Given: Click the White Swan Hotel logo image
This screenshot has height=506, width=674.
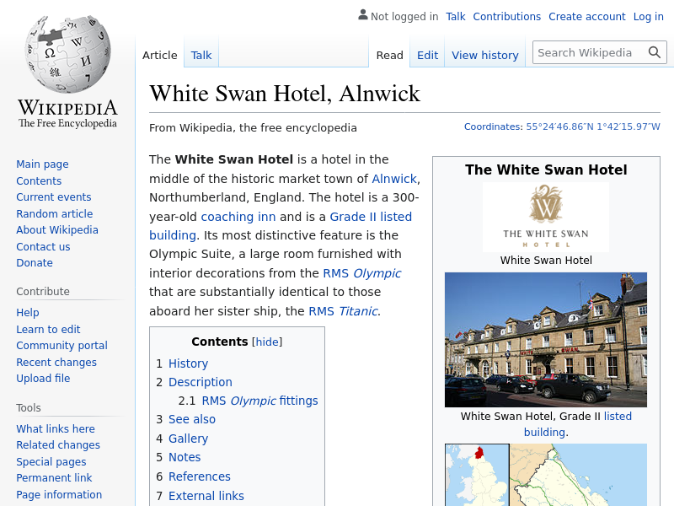Looking at the screenshot, I should click(x=546, y=217).
